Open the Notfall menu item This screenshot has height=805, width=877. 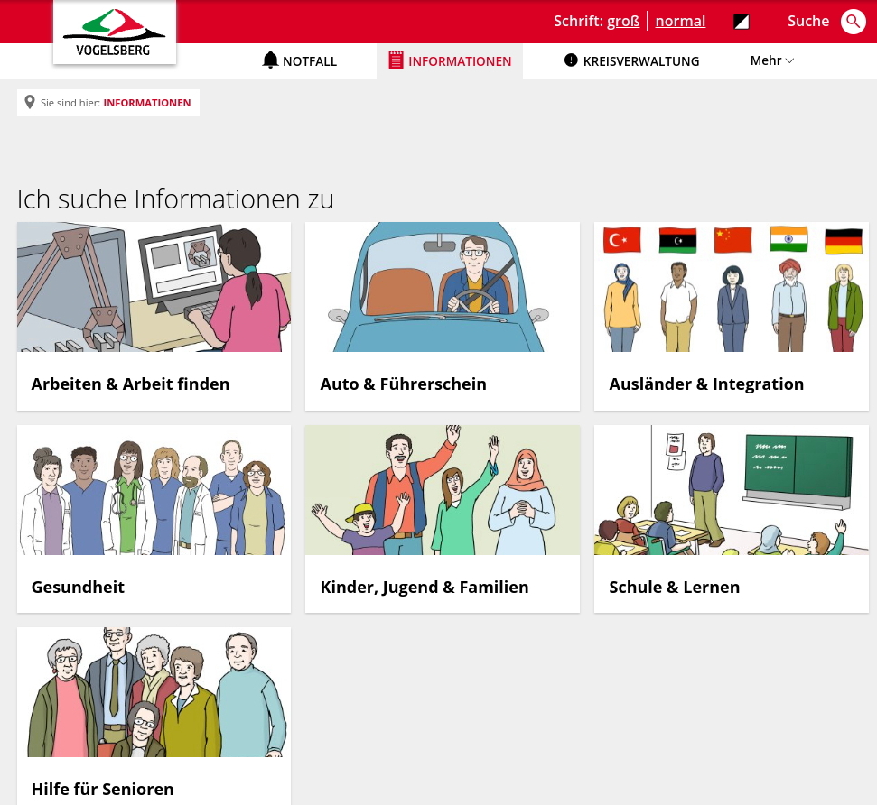(309, 61)
